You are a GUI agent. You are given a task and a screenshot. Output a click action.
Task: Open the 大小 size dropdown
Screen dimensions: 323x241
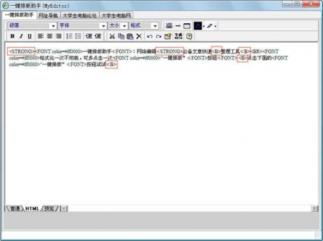tap(118, 26)
